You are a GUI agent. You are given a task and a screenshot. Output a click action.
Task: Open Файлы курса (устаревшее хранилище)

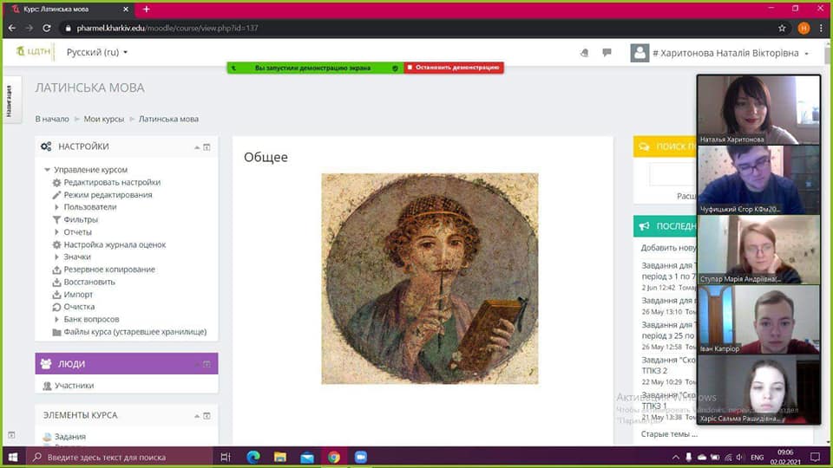(135, 332)
